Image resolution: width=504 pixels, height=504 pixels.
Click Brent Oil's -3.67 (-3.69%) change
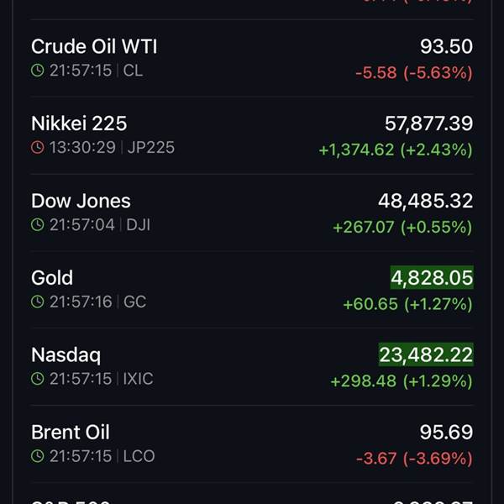point(413,459)
